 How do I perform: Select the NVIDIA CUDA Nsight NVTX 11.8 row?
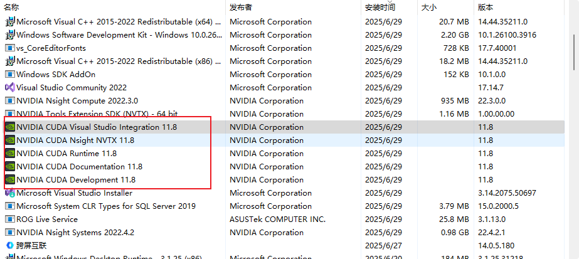tap(75, 140)
